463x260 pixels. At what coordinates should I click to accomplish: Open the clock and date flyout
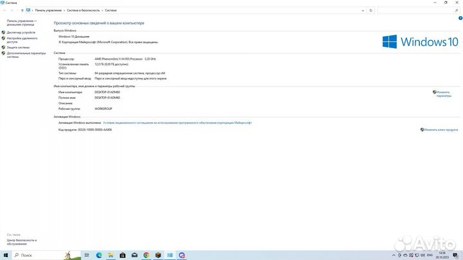coord(442,256)
